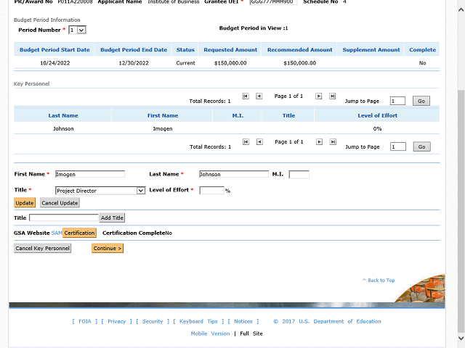Click Cancel Update button
The image size is (465, 348).
click(60, 203)
